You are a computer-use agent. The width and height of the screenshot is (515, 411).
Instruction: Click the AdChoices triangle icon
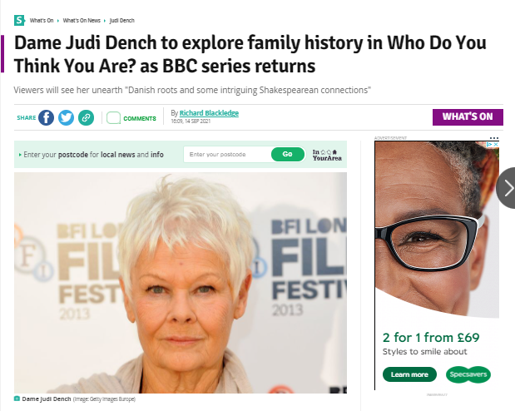[489, 144]
